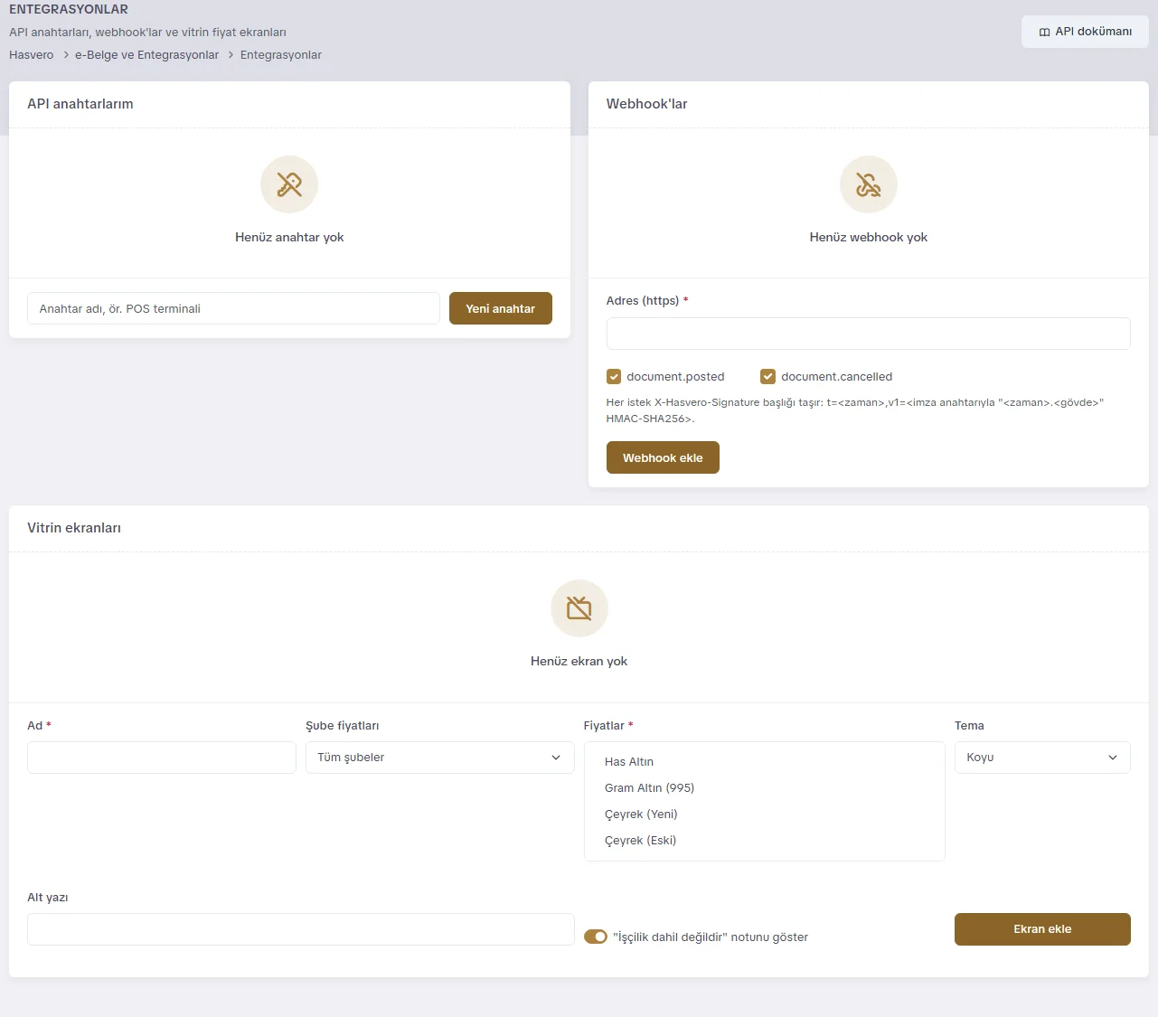This screenshot has height=1017, width=1158.
Task: Click the Fiyatlar field label
Action: [x=604, y=726]
